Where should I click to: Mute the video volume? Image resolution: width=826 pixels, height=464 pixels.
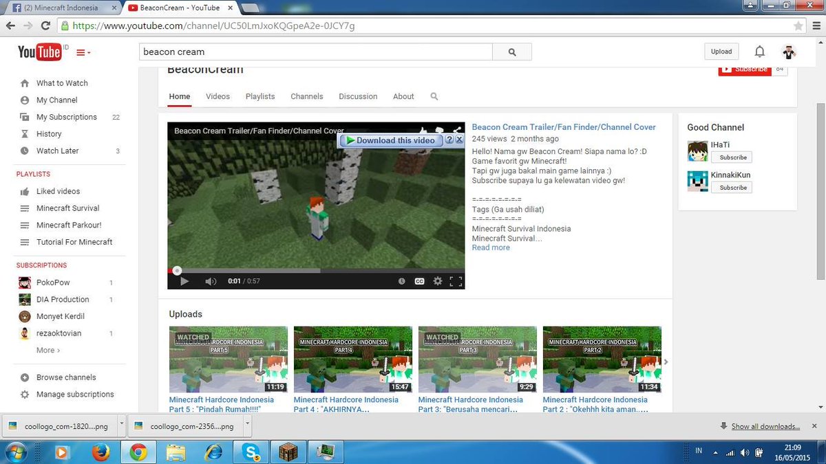point(211,281)
